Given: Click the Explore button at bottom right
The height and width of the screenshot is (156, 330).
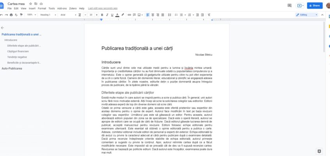Looking at the screenshot, I should coord(319,151).
